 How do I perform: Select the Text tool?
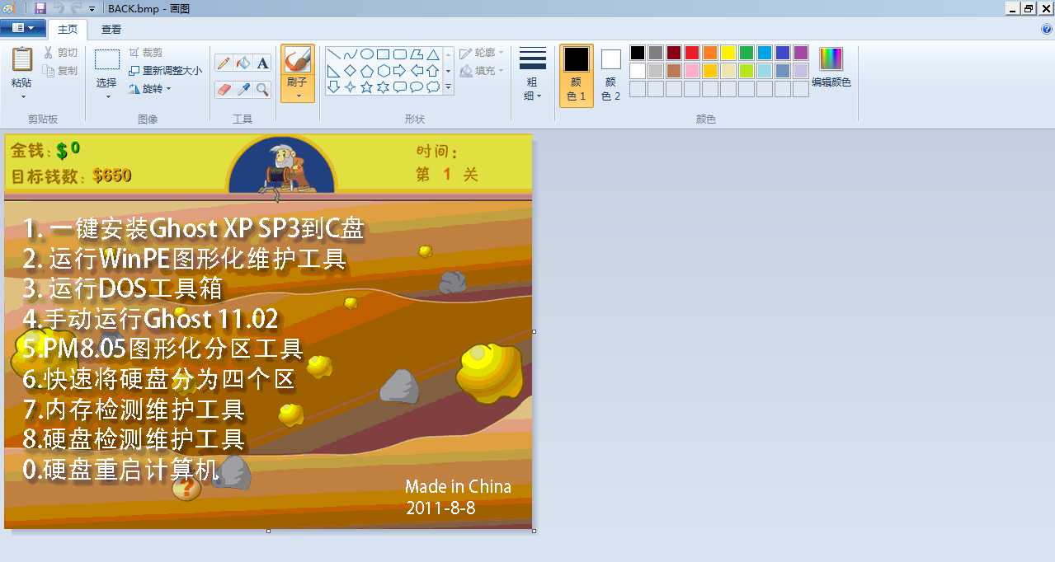pos(262,63)
